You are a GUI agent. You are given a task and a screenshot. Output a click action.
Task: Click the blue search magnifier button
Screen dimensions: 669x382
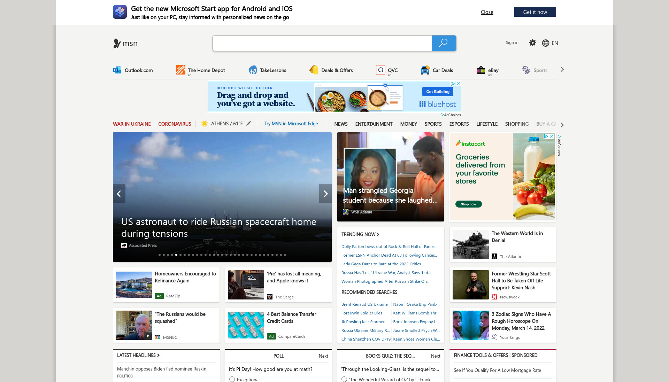[x=444, y=43]
